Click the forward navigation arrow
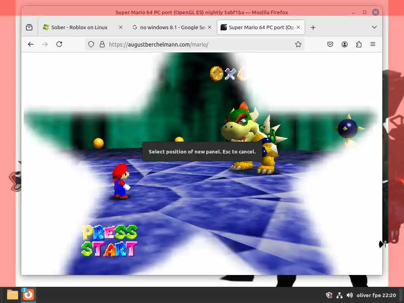Viewport: 404px width, 303px height. tap(45, 44)
